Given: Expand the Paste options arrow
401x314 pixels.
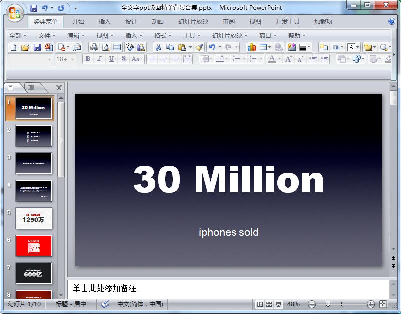Looking at the screenshot, I should coord(190,47).
